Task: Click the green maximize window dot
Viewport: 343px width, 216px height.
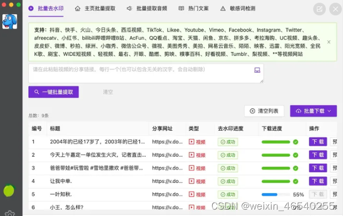Action: pos(19,5)
